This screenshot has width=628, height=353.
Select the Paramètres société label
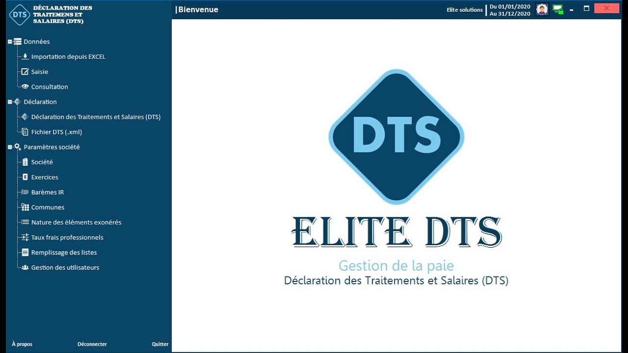(x=52, y=147)
